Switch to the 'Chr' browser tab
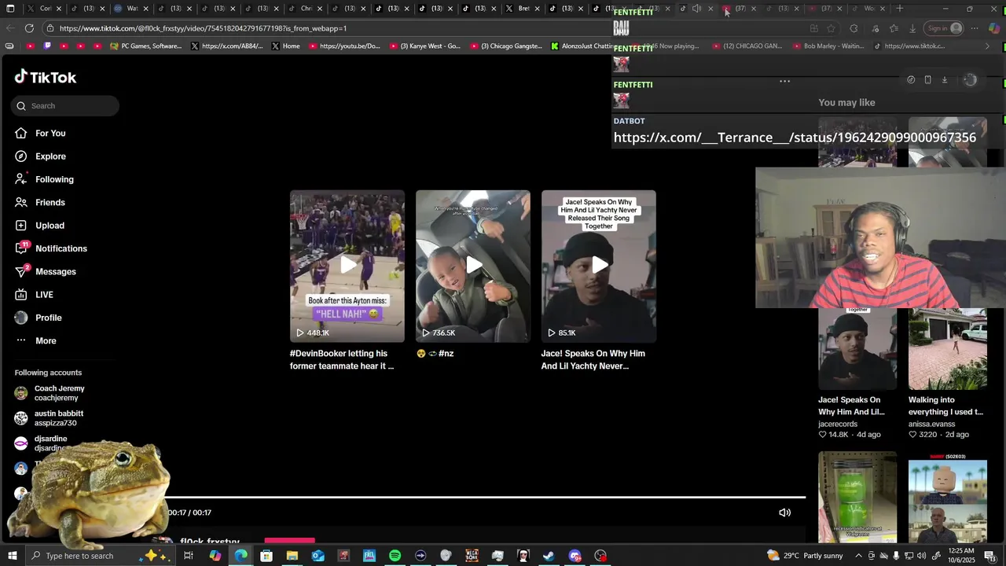The width and height of the screenshot is (1006, 566). point(306,9)
